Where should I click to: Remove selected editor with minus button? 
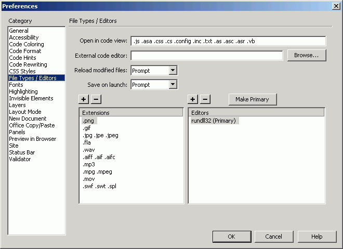[x=205, y=99]
